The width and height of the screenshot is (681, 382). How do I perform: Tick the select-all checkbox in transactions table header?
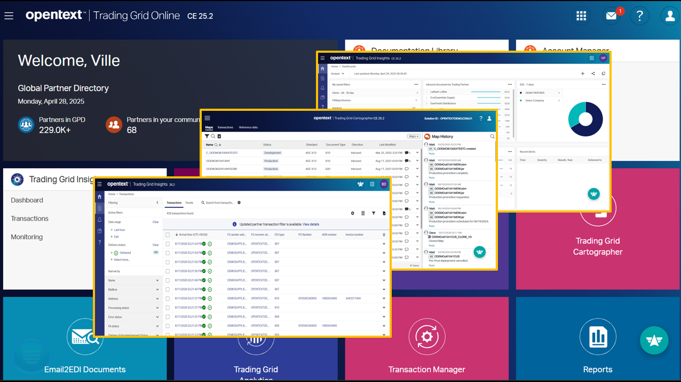(168, 235)
